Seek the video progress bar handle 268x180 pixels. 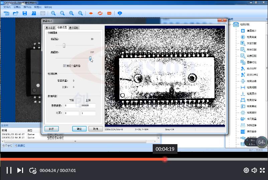point(165,159)
